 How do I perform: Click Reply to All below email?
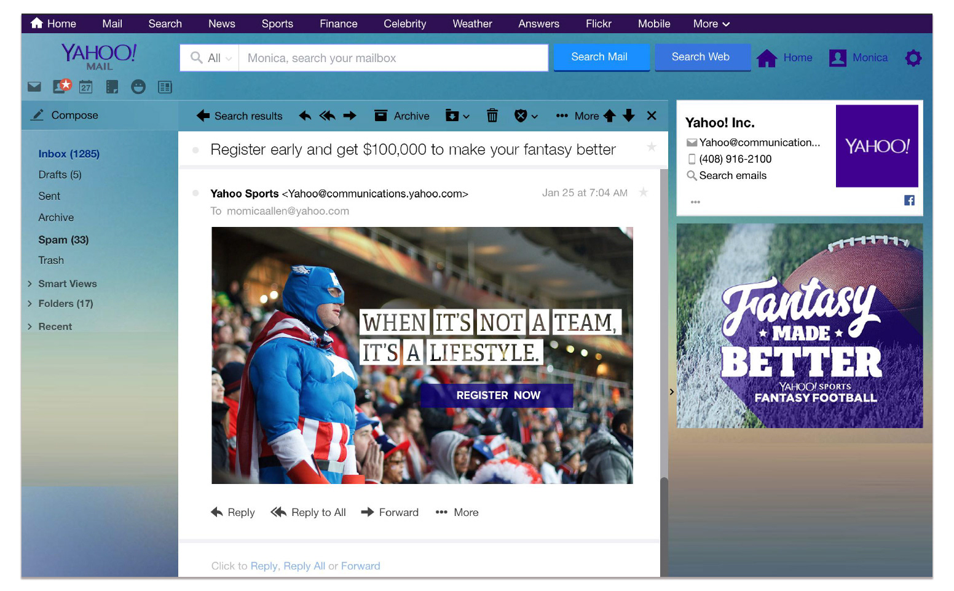click(x=309, y=512)
